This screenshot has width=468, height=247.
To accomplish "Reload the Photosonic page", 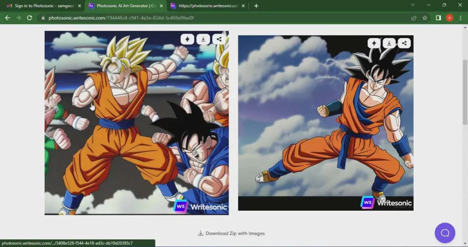I will pyautogui.click(x=29, y=18).
